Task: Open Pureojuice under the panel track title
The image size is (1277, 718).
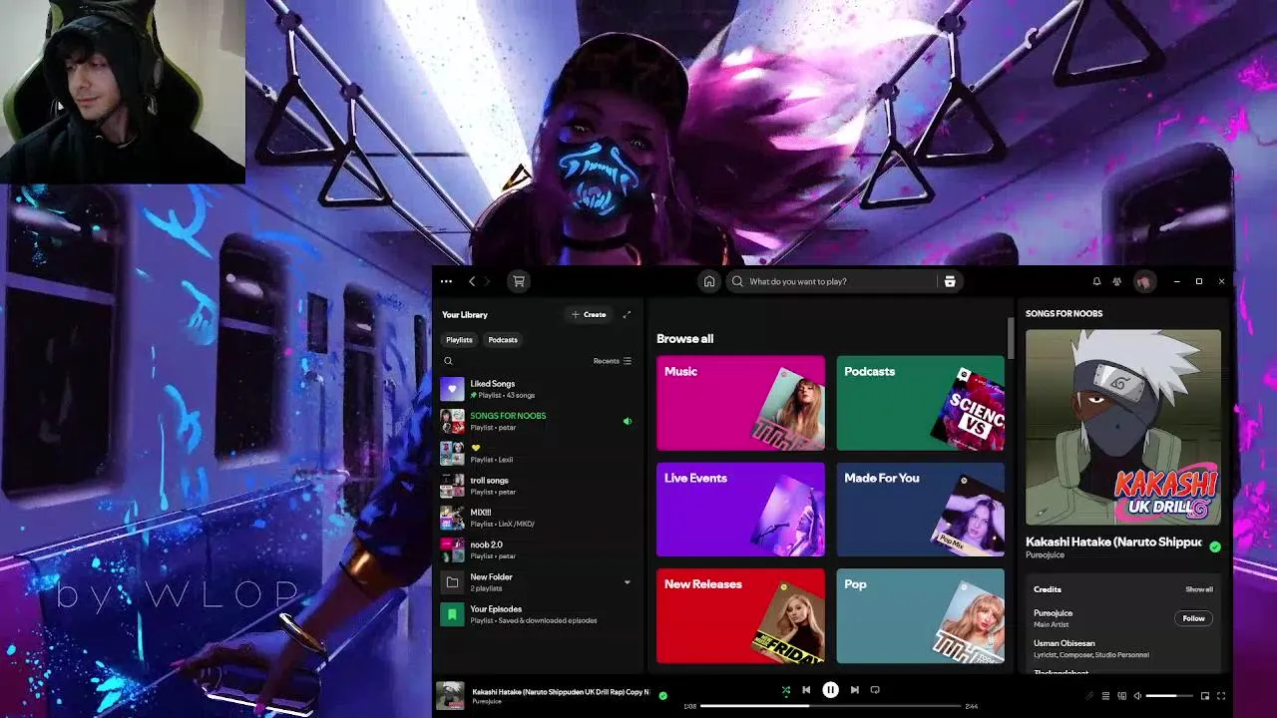Action: click(1045, 554)
